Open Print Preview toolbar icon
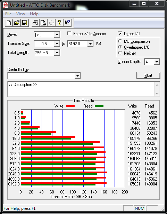 tap(43, 23)
